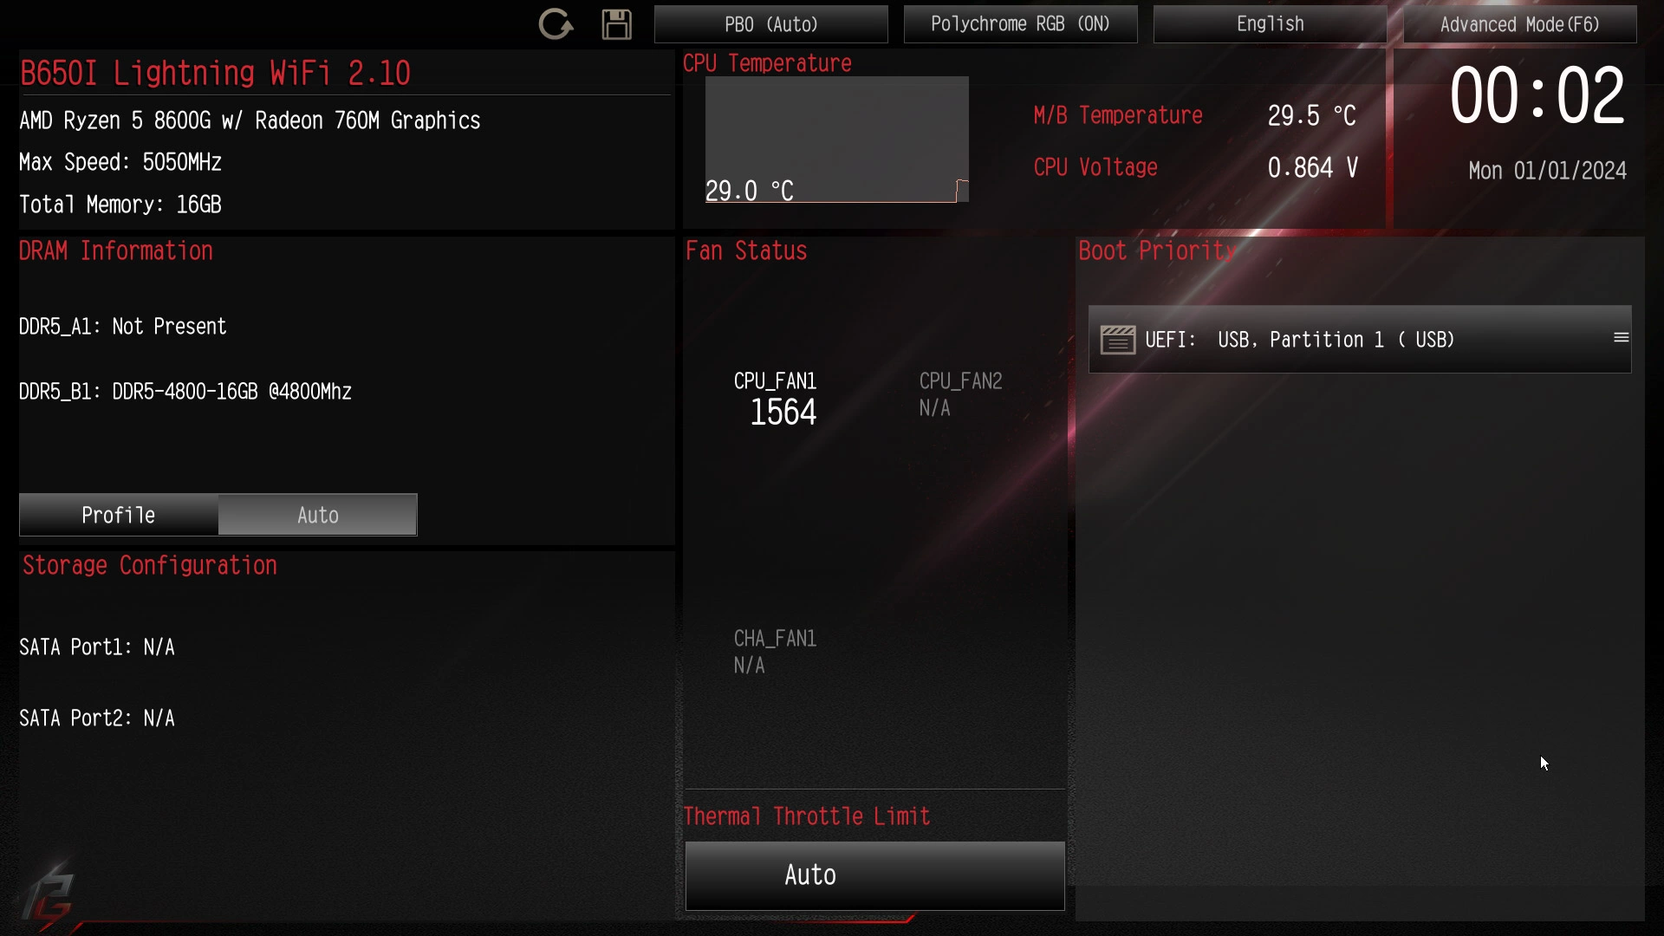
Task: Click the floppy disk save icon
Action: 616,24
